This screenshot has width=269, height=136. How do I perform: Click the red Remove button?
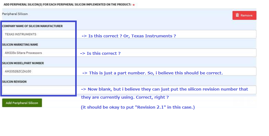pyautogui.click(x=244, y=15)
